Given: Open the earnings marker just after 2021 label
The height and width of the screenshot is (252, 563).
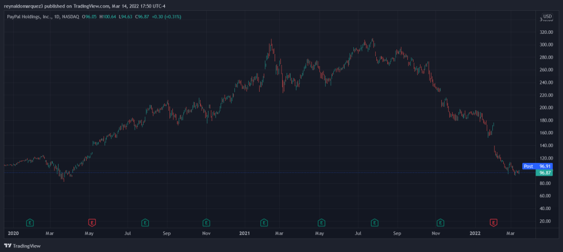Looking at the screenshot, I should [x=264, y=222].
